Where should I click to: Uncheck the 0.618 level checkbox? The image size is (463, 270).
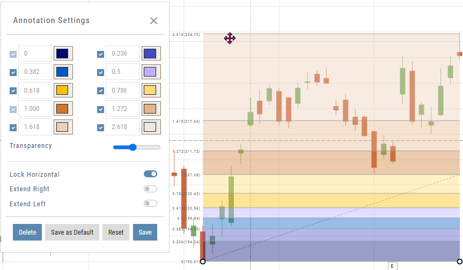click(13, 91)
